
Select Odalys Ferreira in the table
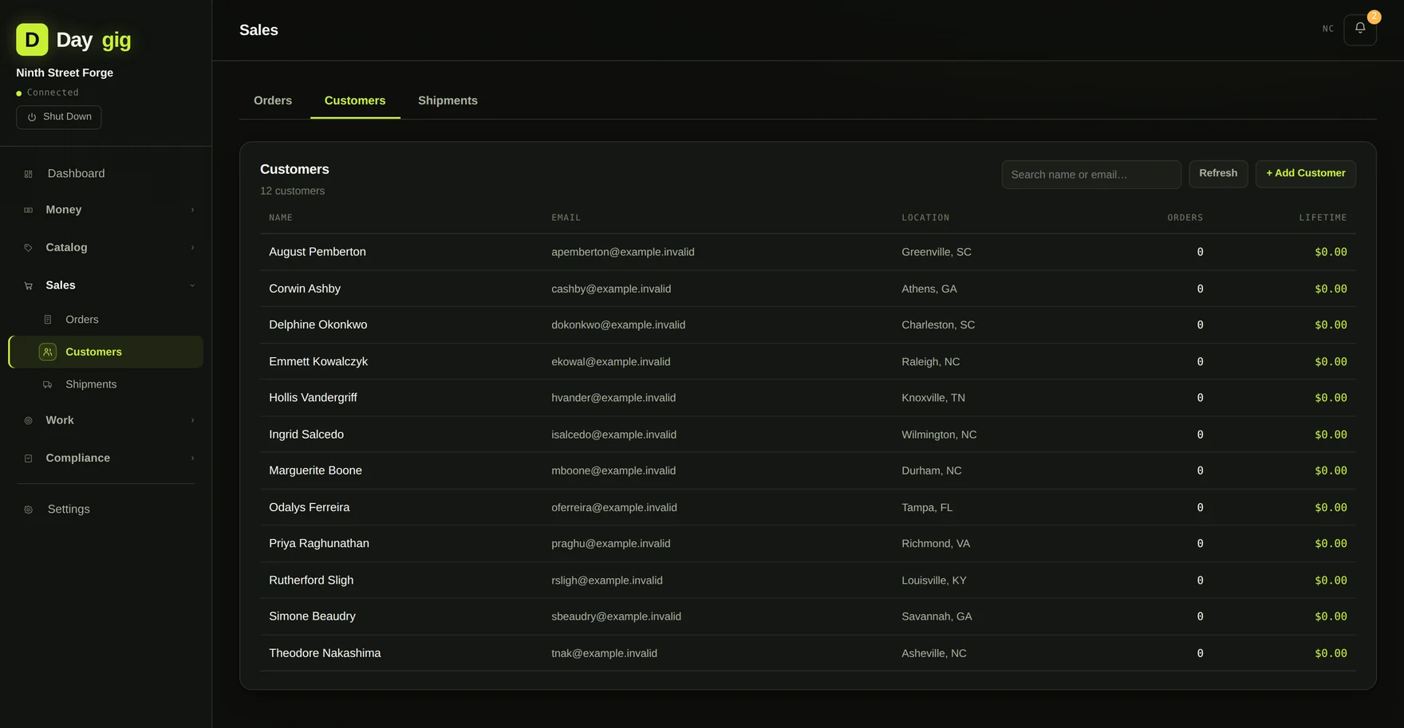[807, 508]
